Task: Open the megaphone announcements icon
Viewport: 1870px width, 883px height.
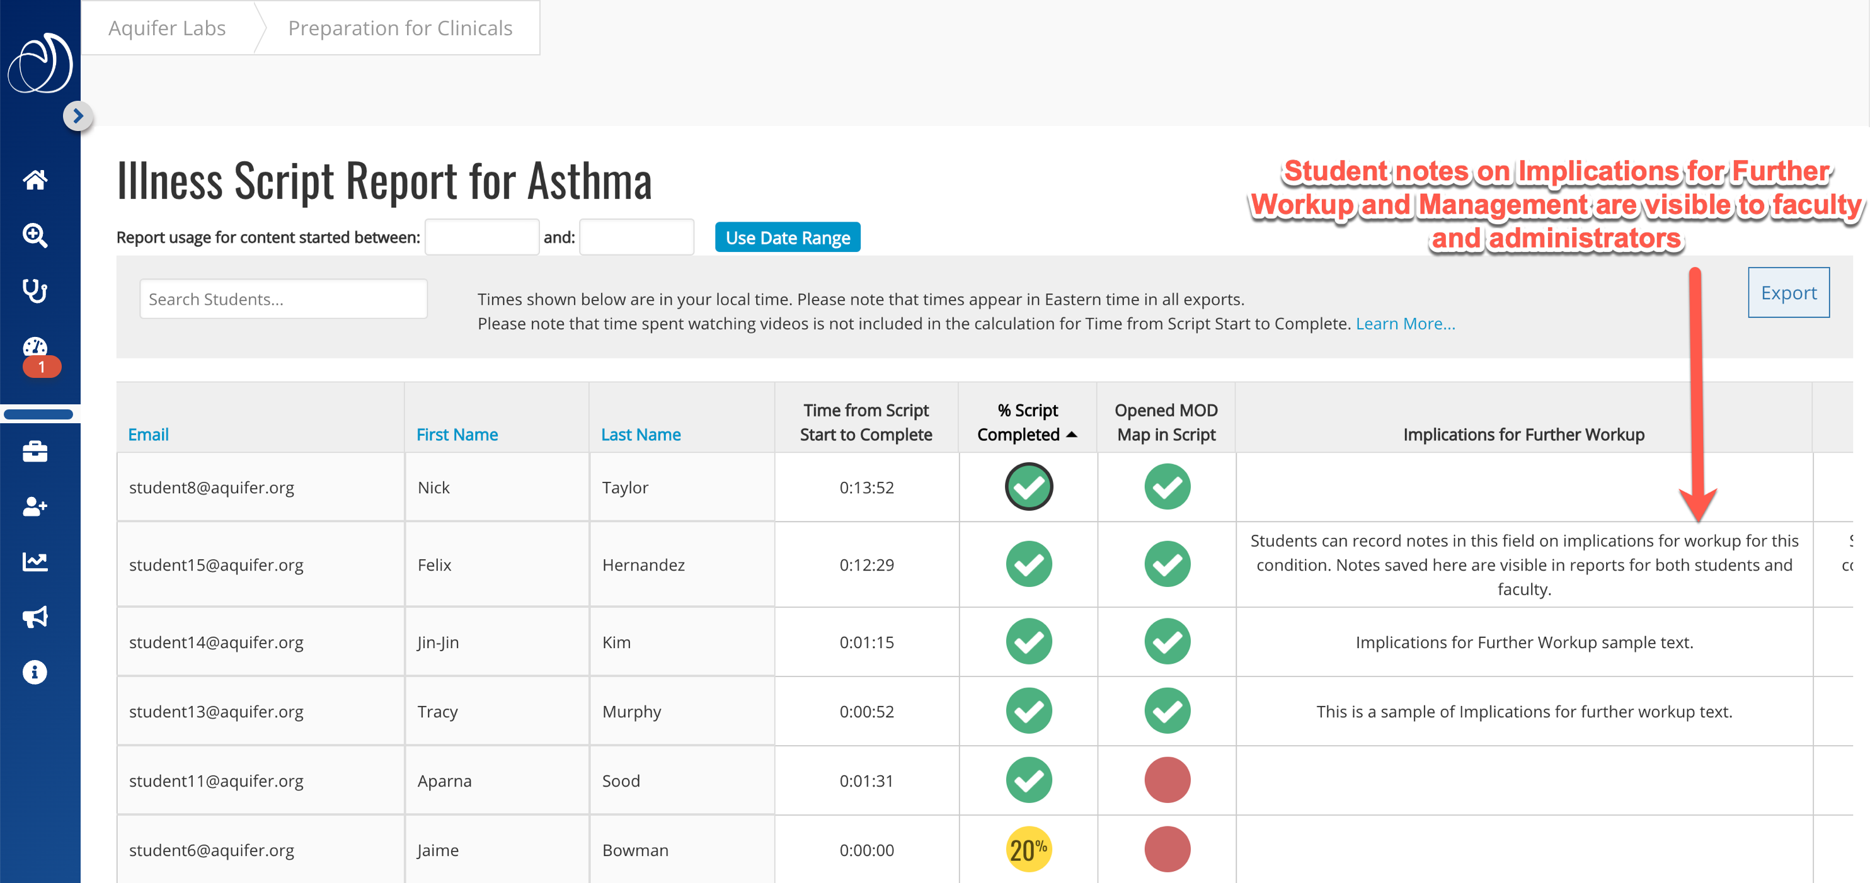Action: [35, 617]
